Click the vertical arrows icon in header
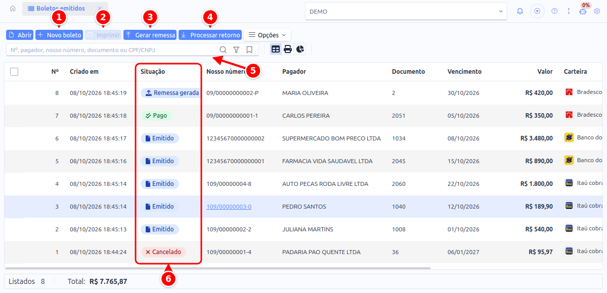The width and height of the screenshot is (607, 293). [x=569, y=11]
